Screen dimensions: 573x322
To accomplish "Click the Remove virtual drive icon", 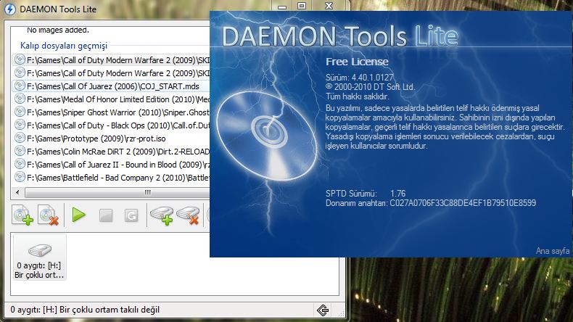I will click(188, 215).
